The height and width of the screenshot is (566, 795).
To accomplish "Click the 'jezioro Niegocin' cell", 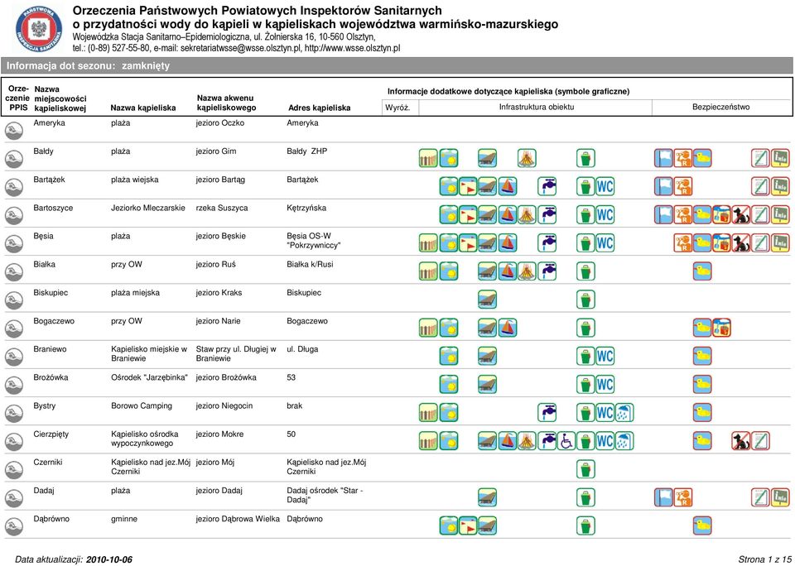I will tap(224, 405).
